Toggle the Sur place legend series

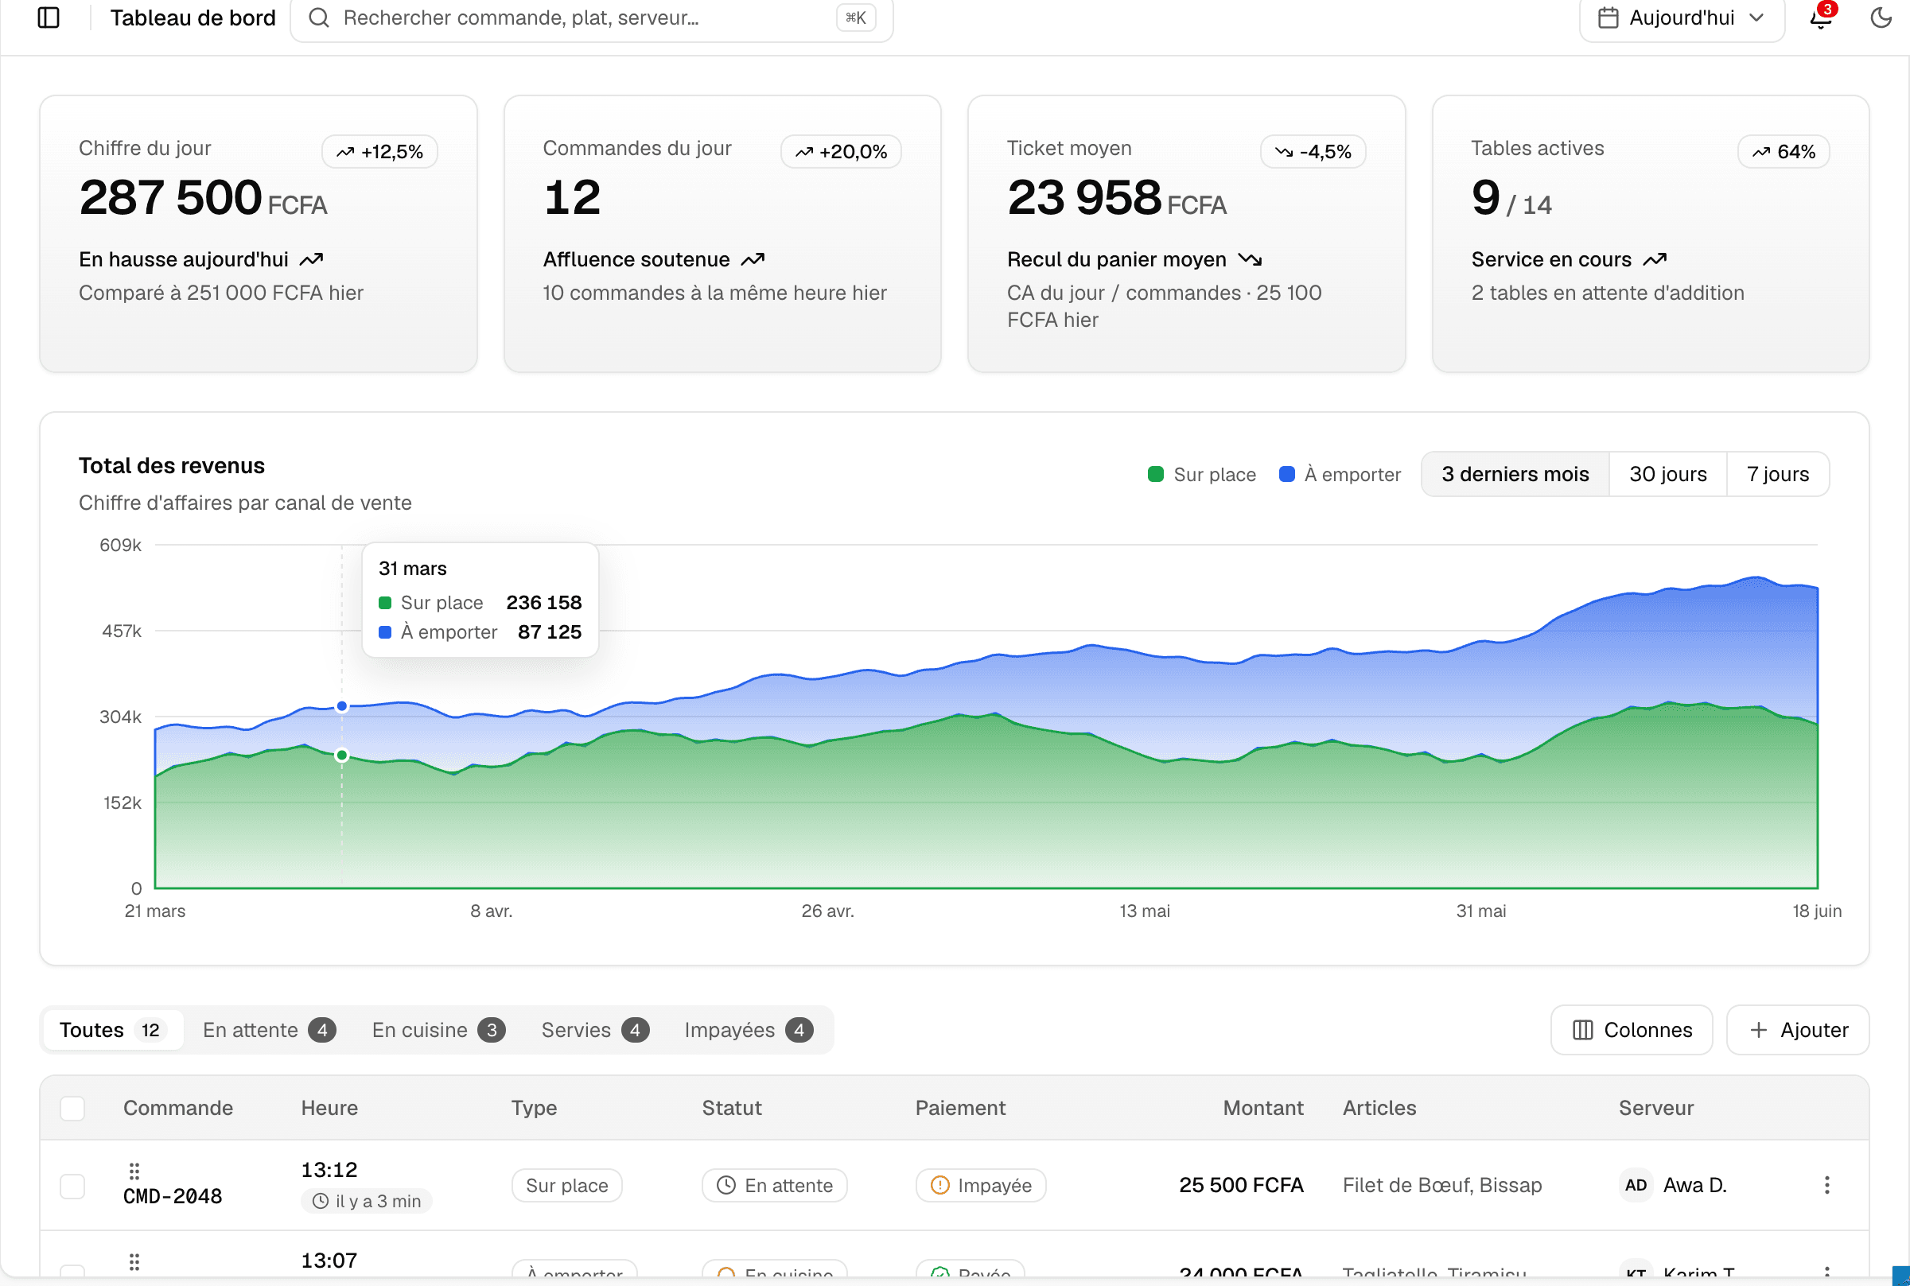pyautogui.click(x=1201, y=474)
